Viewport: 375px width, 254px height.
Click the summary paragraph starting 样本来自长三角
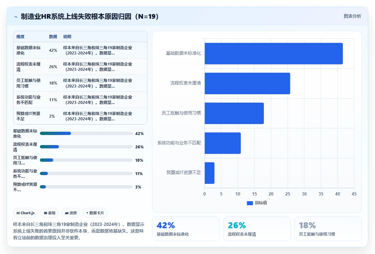79,231
